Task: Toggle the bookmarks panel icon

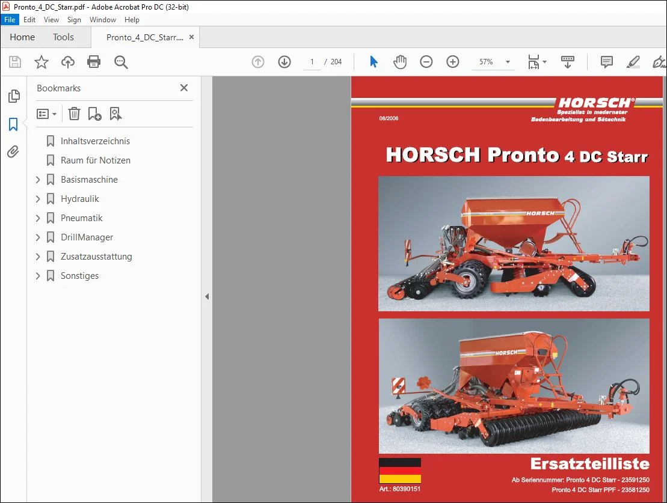Action: (x=13, y=124)
